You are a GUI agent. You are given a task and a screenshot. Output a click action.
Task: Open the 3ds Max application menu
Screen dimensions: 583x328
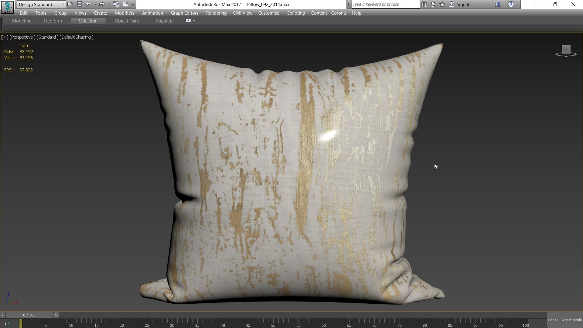pos(7,7)
